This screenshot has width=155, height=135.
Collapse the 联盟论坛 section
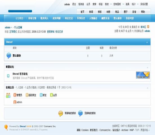pyautogui.click(x=147, y=67)
